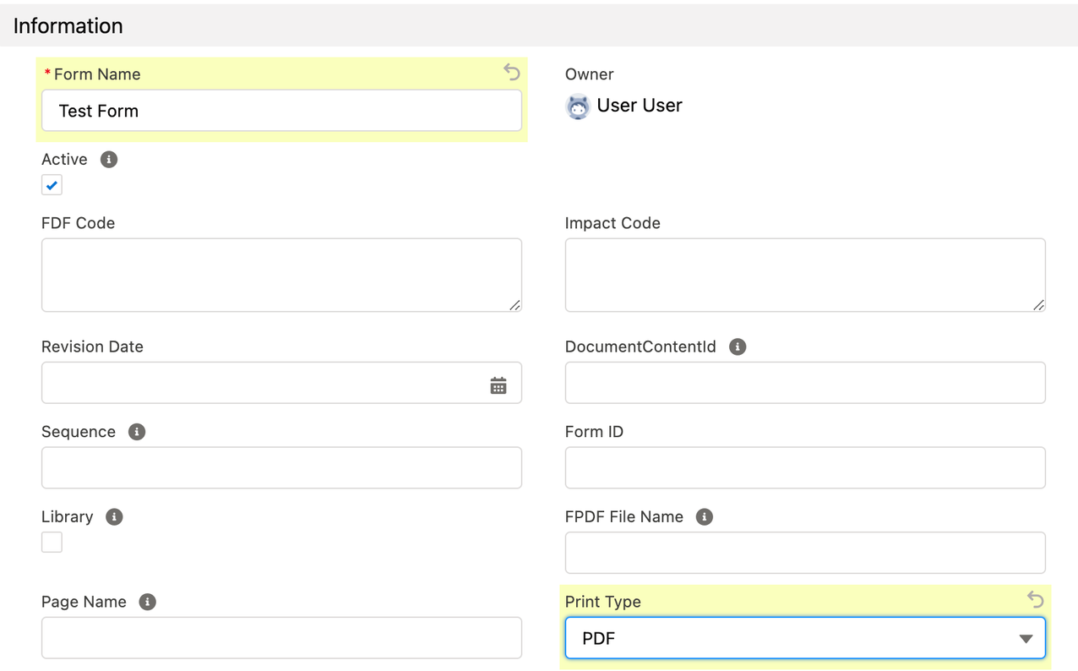1078x671 pixels.
Task: Click the Owner label text
Action: (589, 74)
